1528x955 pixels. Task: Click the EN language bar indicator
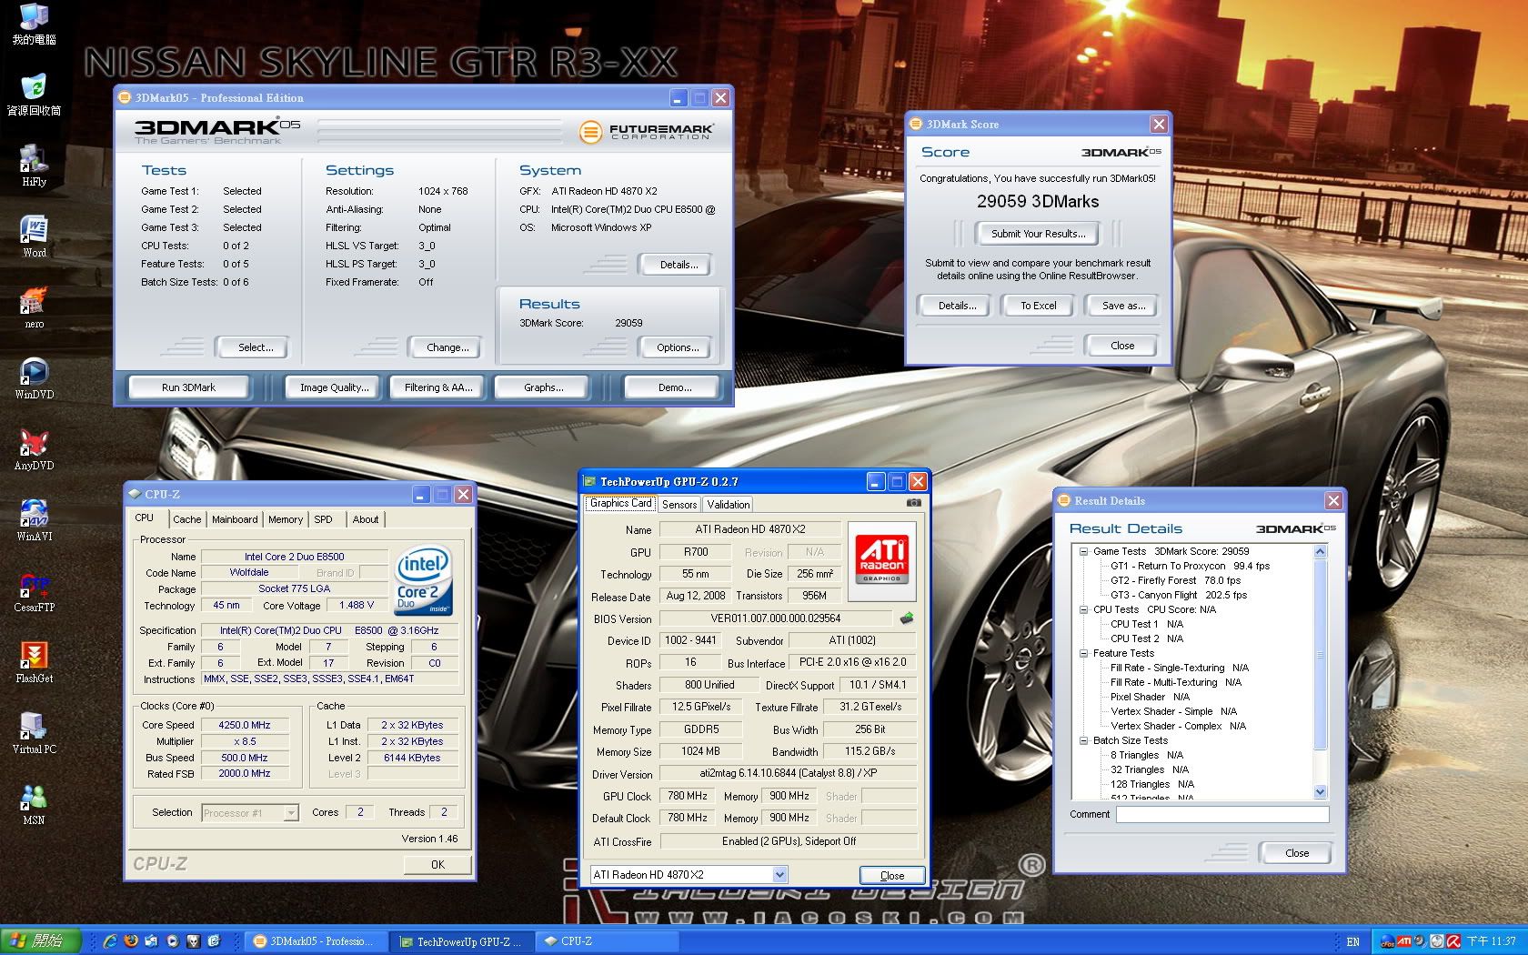tap(1353, 941)
